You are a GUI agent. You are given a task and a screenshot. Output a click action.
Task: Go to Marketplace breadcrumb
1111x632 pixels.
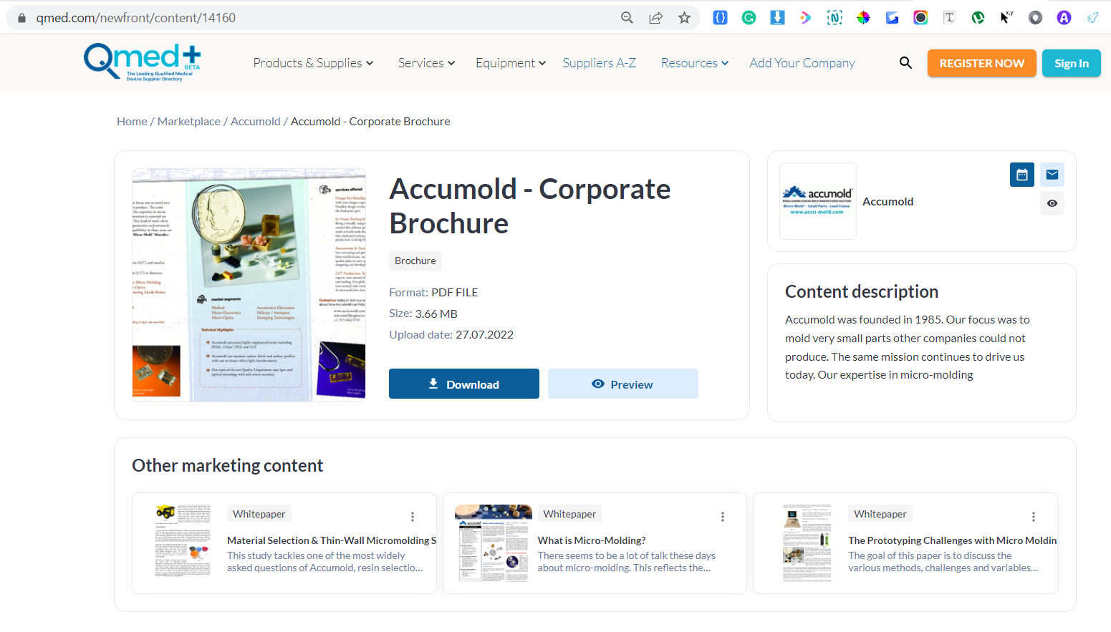point(189,122)
